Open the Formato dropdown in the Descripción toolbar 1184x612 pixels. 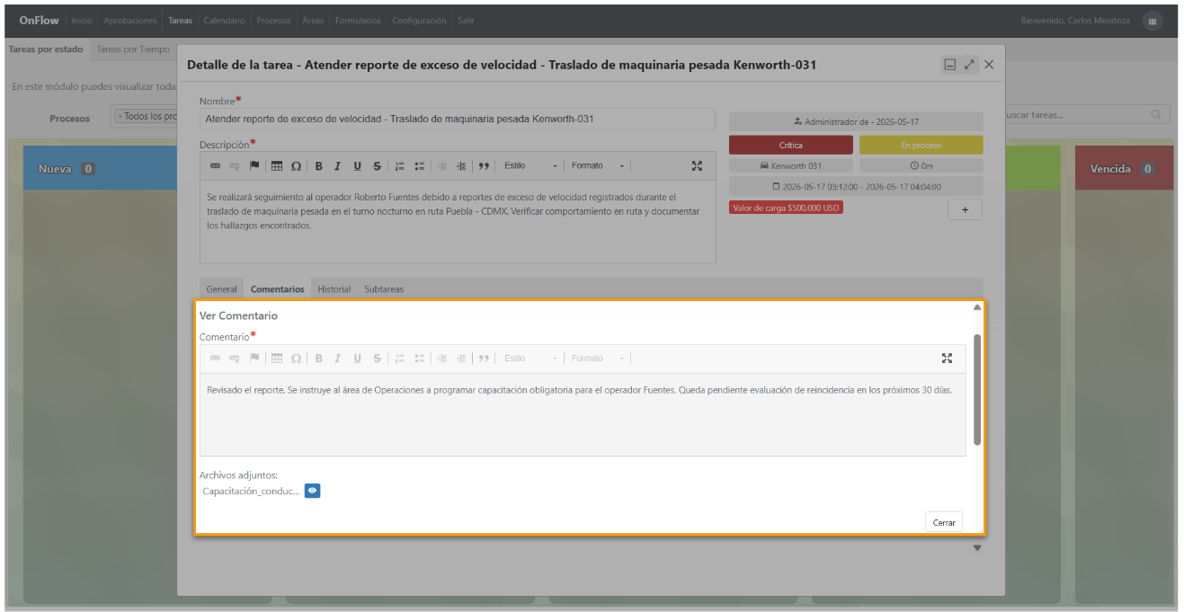click(598, 166)
